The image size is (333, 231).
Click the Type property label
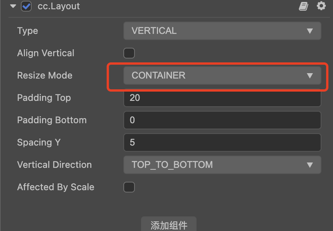[x=28, y=31]
